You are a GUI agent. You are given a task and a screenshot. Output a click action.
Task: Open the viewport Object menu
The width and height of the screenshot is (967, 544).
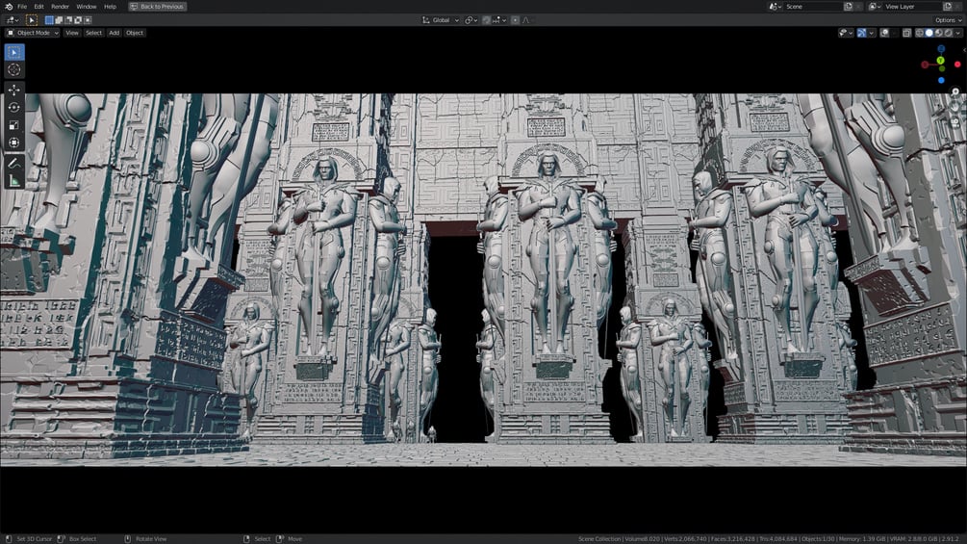point(135,33)
